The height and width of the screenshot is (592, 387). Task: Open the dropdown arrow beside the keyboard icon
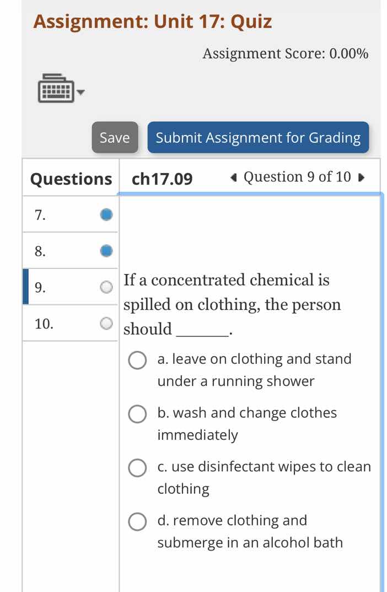click(x=82, y=94)
